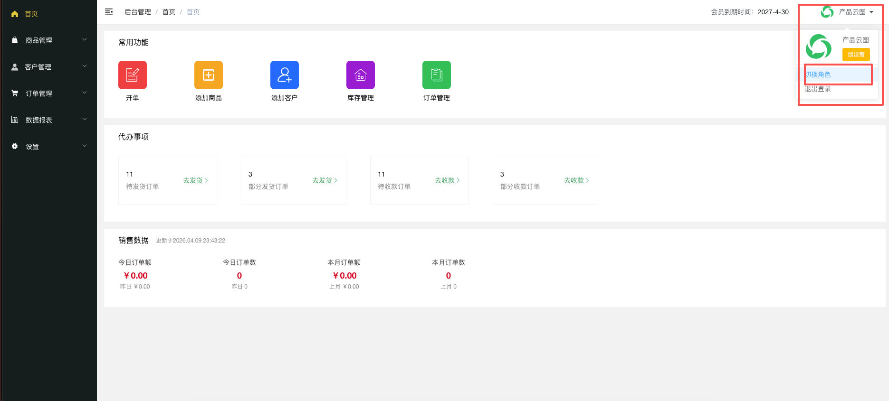This screenshot has height=401, width=889.
Task: Click the 库存管理 label
Action: pyautogui.click(x=361, y=98)
